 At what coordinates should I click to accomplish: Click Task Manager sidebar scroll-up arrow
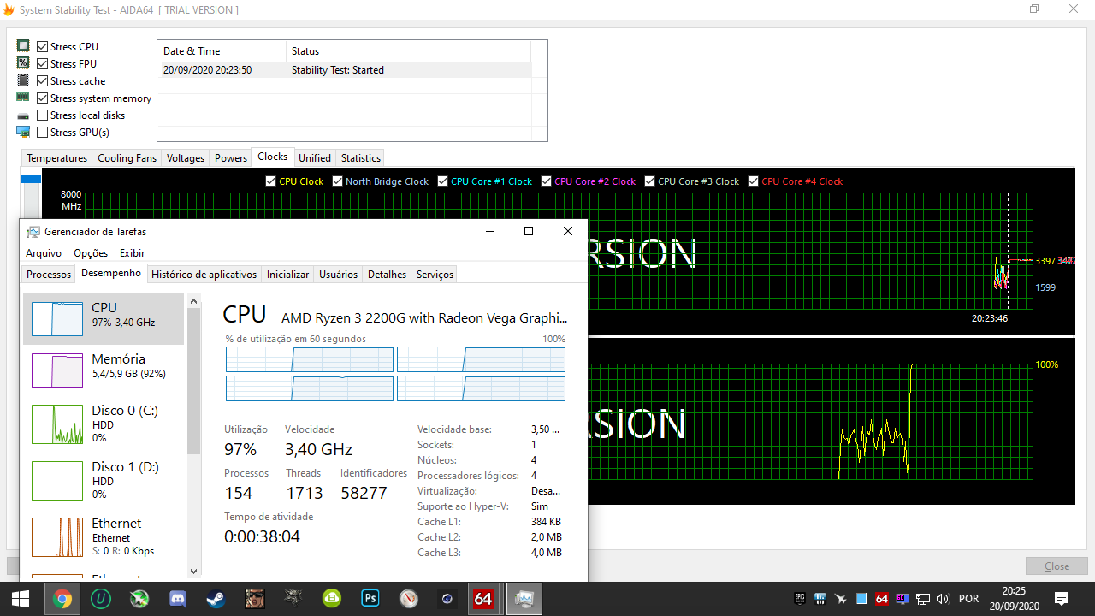pyautogui.click(x=193, y=302)
